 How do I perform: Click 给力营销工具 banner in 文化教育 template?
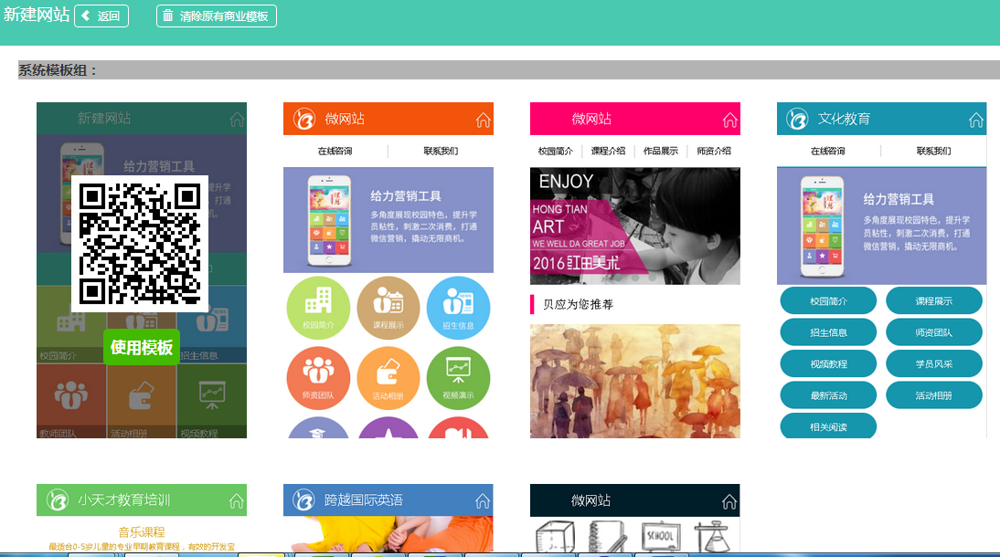[881, 226]
